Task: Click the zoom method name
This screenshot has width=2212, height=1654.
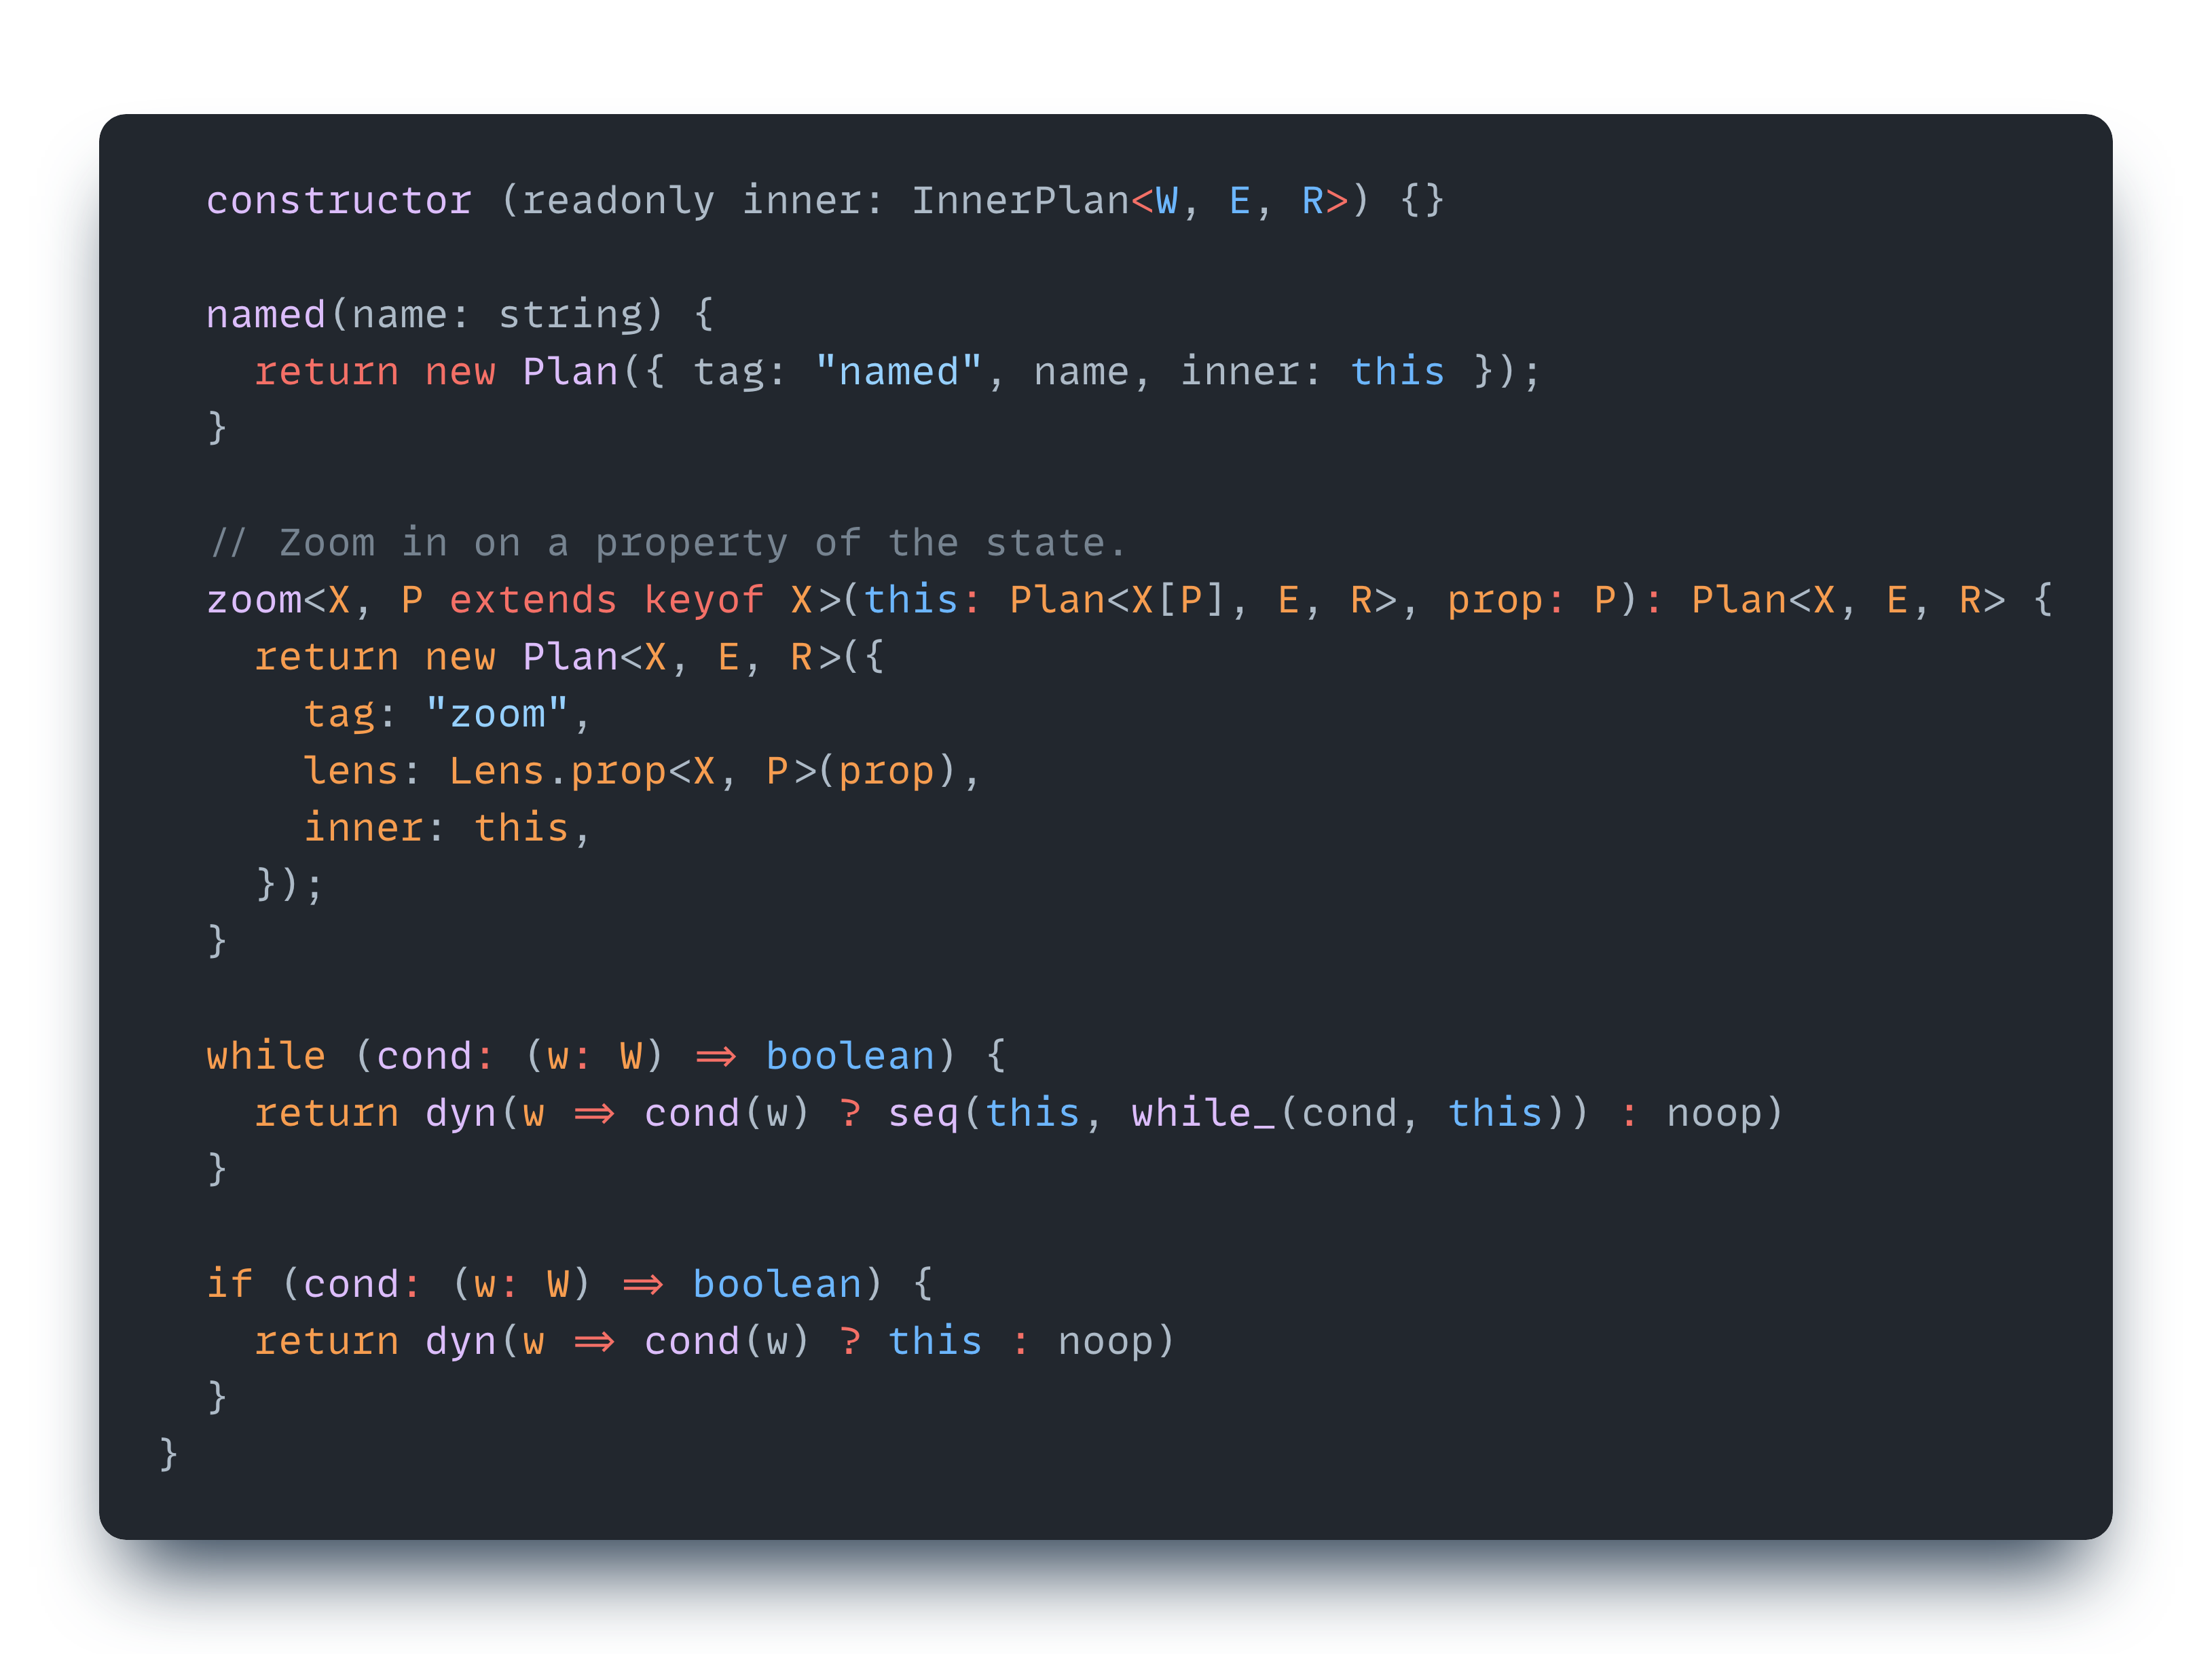Action: (254, 600)
